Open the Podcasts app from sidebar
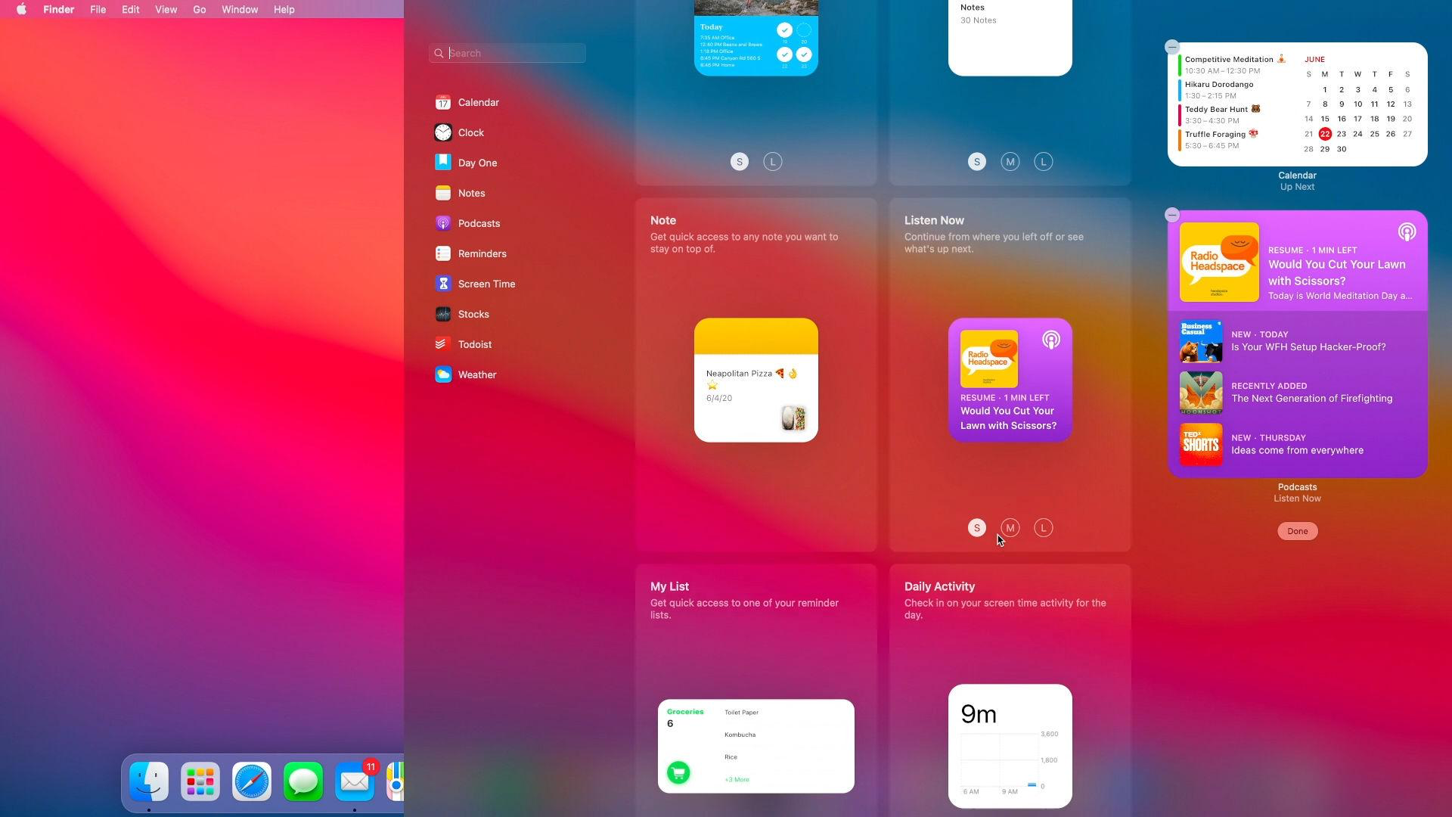The height and width of the screenshot is (817, 1452). 478,223
